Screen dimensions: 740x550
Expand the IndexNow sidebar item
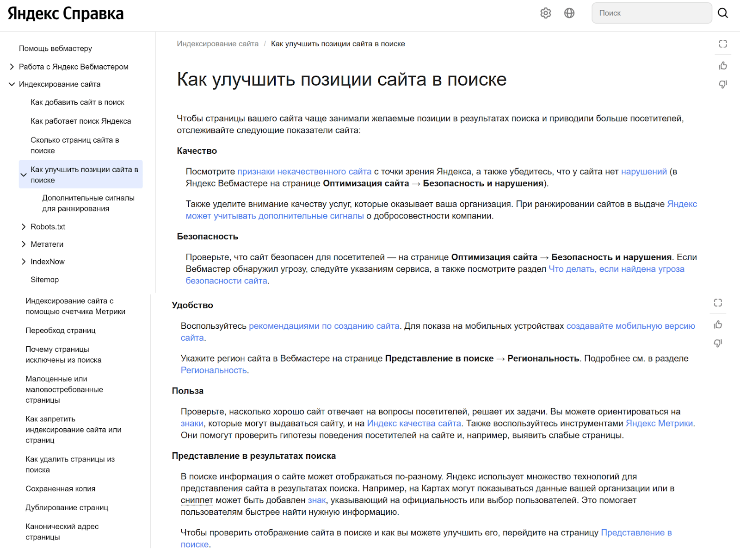(24, 262)
